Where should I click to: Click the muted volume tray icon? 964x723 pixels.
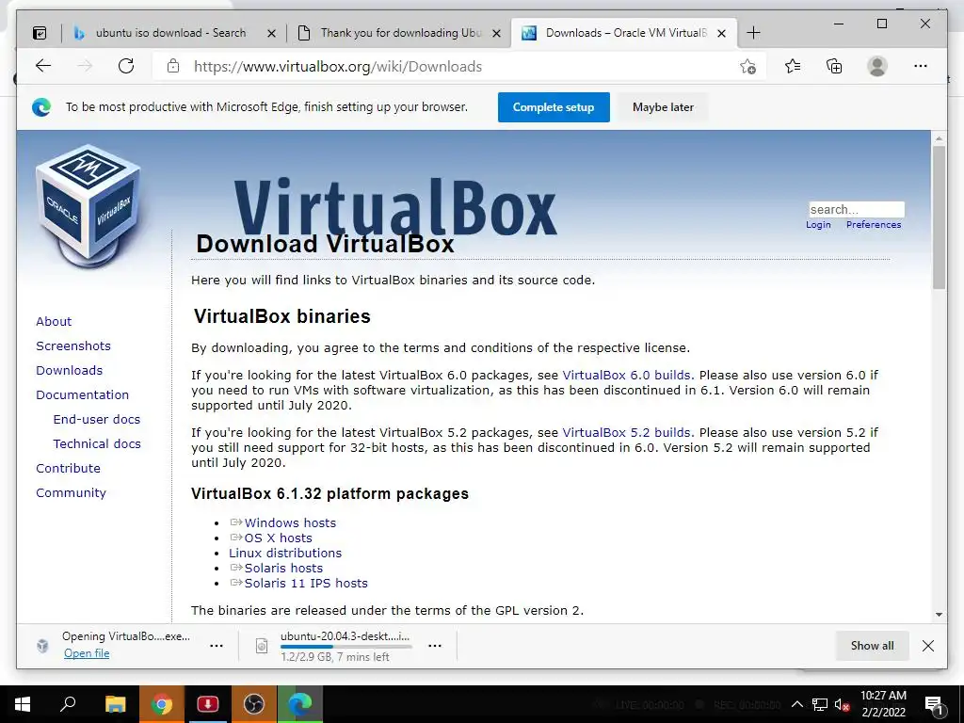pos(842,704)
